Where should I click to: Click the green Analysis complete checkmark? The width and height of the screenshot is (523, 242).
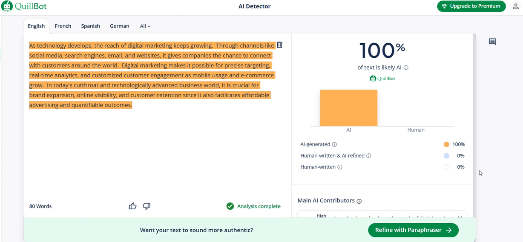230,206
